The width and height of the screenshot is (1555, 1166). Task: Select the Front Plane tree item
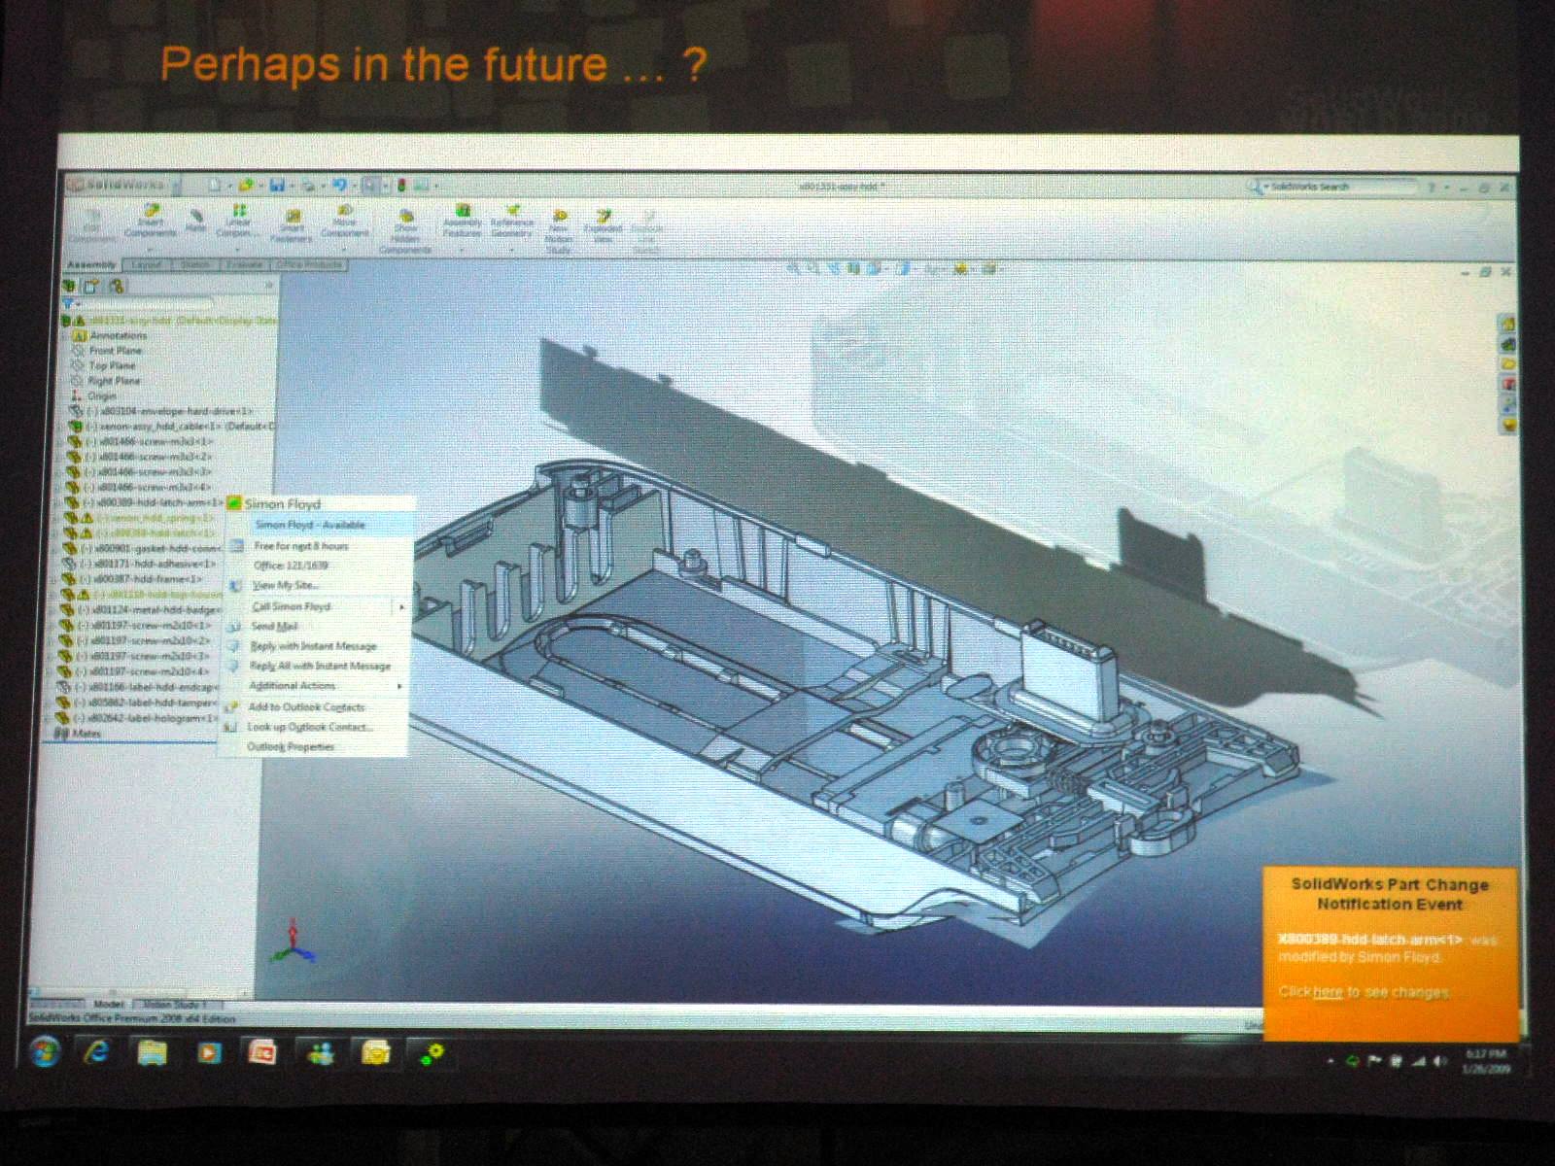pyautogui.click(x=116, y=351)
